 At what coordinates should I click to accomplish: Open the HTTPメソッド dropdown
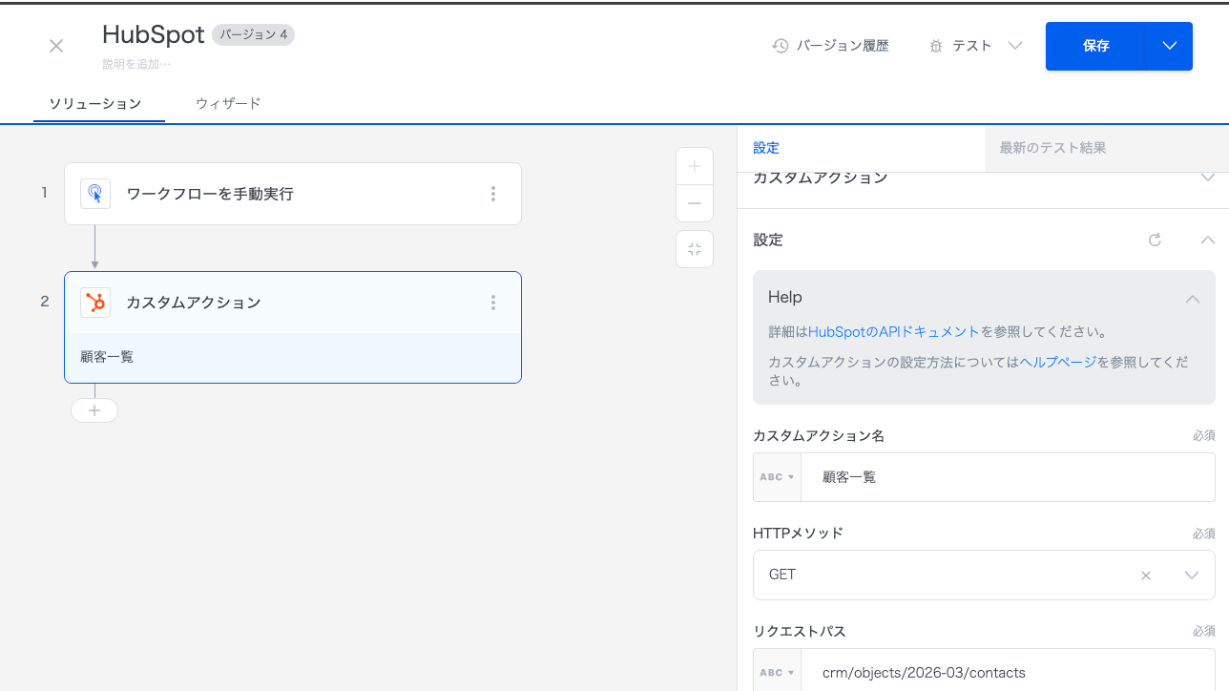point(1192,576)
